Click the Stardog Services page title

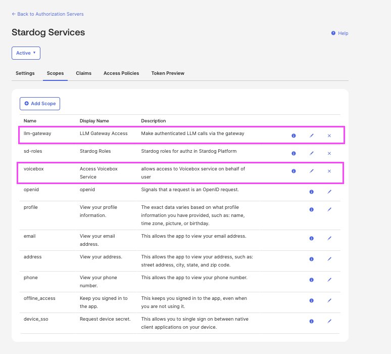pyautogui.click(x=48, y=32)
